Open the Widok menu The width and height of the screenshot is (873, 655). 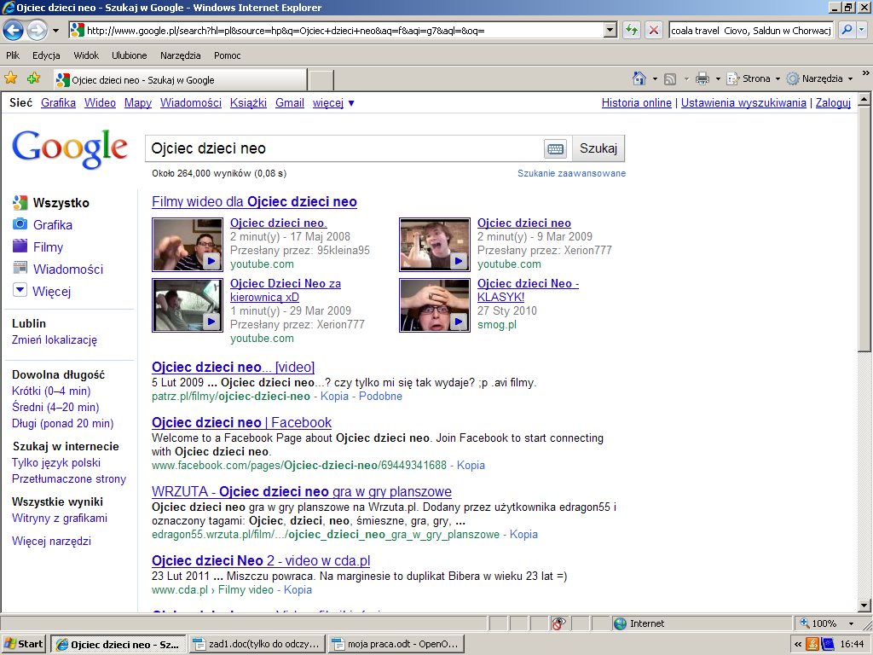click(86, 55)
